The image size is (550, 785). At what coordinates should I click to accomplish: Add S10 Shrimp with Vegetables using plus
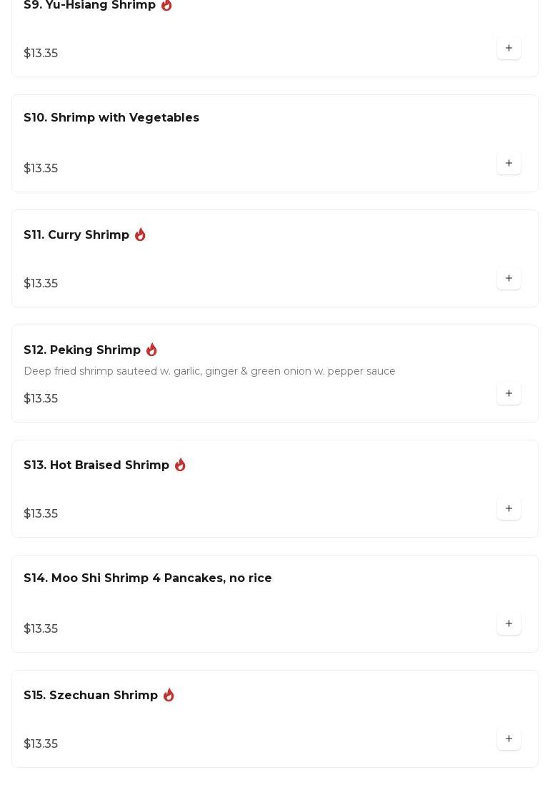(509, 164)
